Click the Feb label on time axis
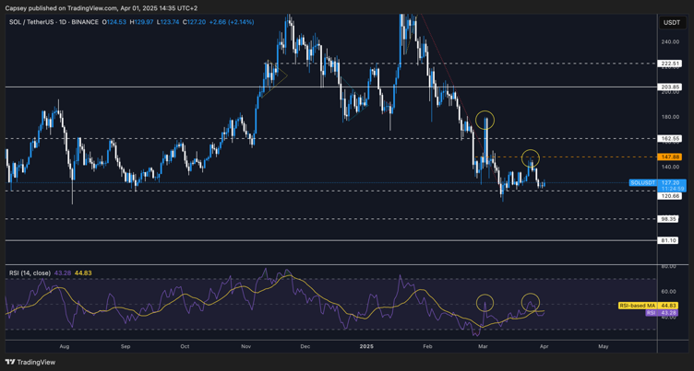Screen dimensions: 694x371 coord(427,347)
